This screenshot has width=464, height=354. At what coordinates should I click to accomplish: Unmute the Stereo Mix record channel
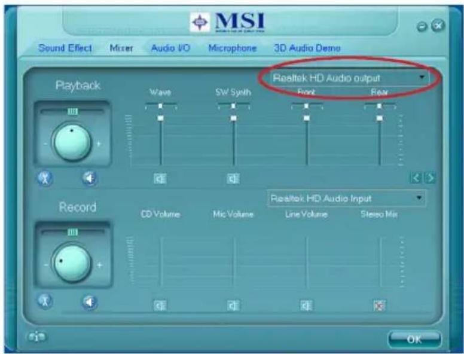(379, 305)
